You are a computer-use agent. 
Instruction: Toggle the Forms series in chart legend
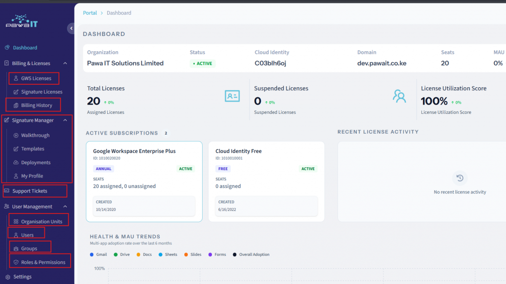pyautogui.click(x=217, y=254)
